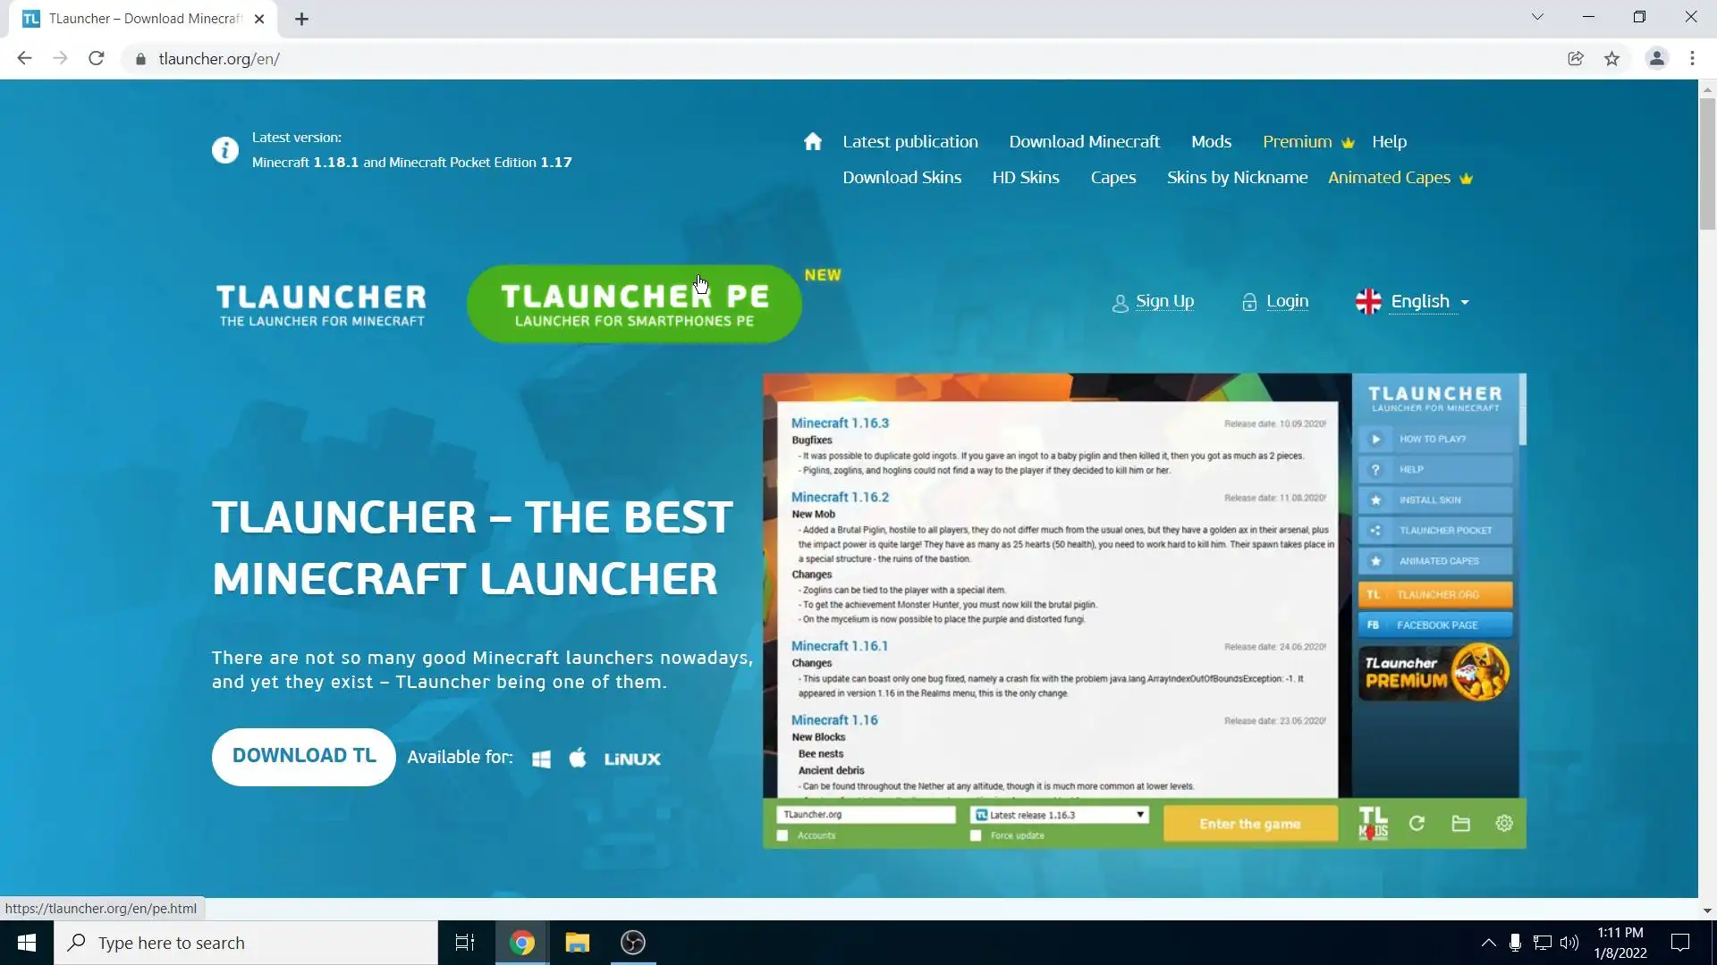Click the TLauncher PE green banner
Image resolution: width=1717 pixels, height=965 pixels.
pos(633,305)
